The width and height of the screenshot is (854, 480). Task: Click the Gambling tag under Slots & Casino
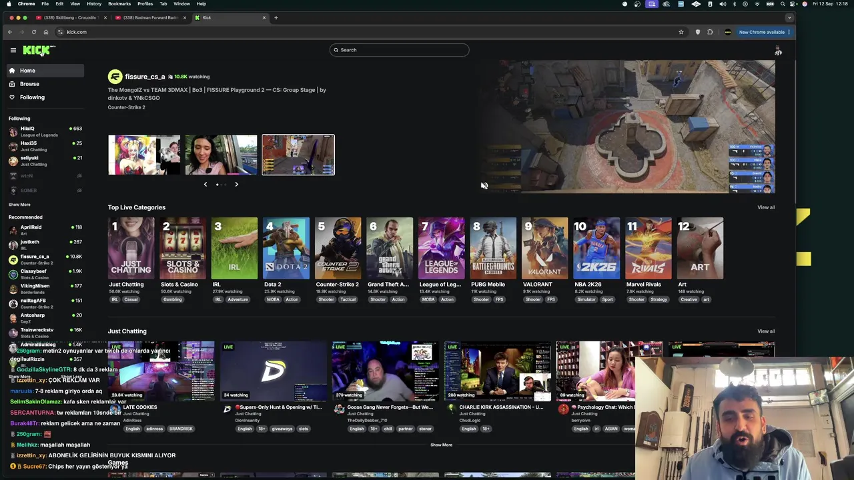(x=173, y=299)
